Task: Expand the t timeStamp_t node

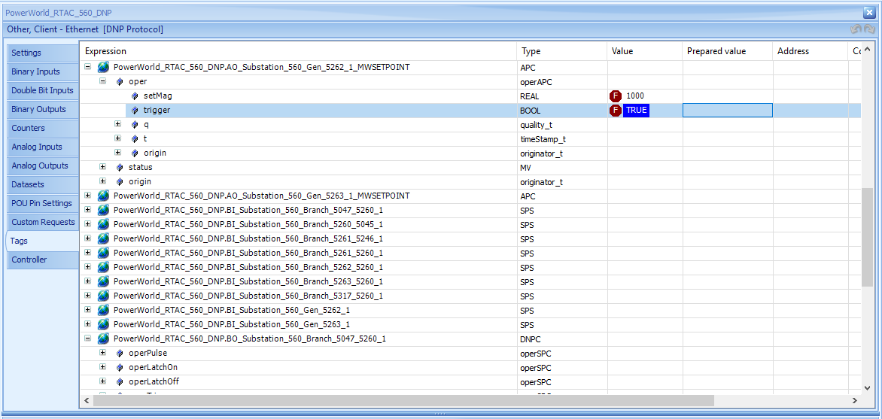Action: pyautogui.click(x=118, y=138)
